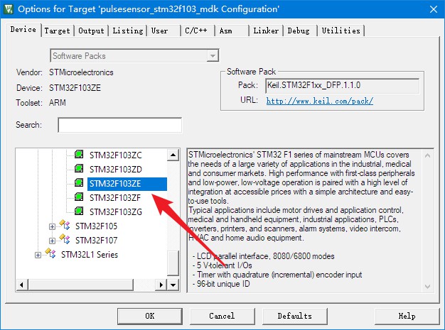Screen dimensions: 445x330
Task: Click the chip icon beside STM32F103ZD
Action: coord(79,168)
